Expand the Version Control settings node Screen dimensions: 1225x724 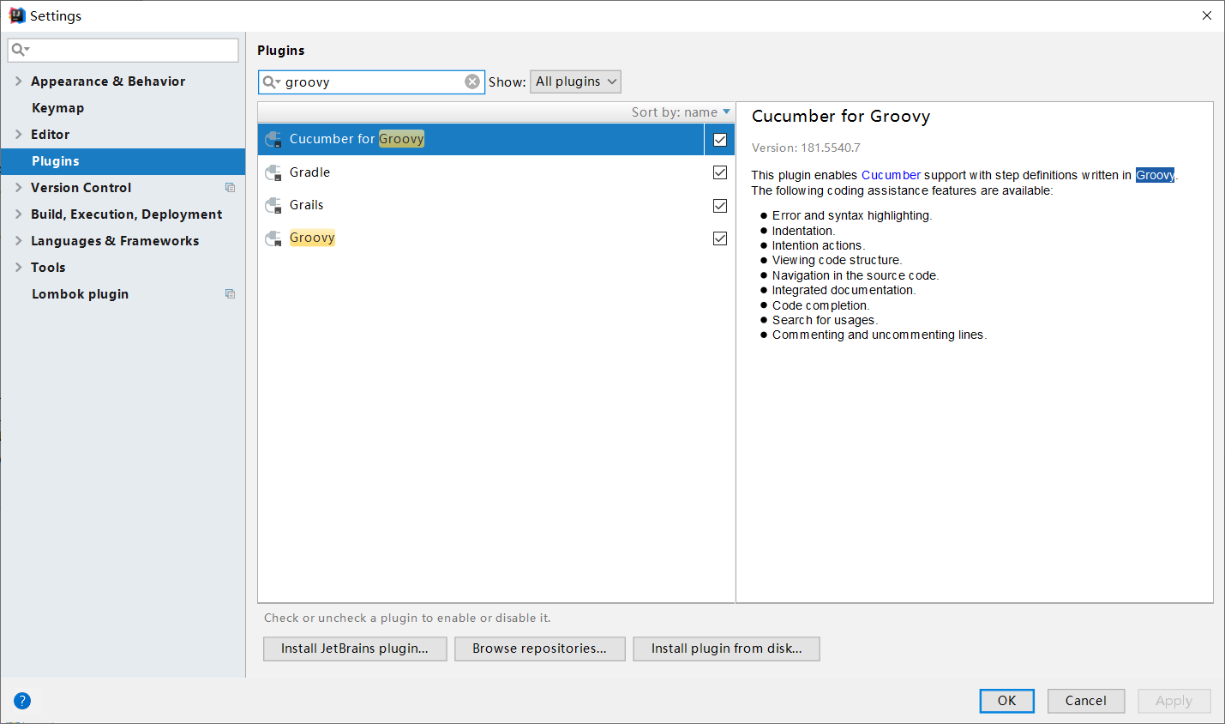(18, 187)
